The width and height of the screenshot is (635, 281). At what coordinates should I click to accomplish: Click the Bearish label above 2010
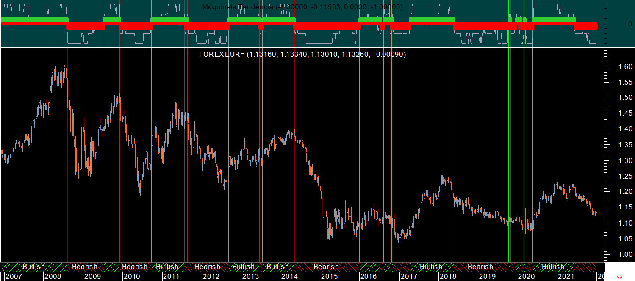point(135,267)
